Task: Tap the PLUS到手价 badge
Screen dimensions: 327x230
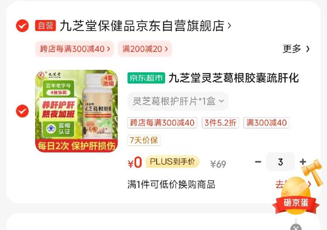Action: click(172, 162)
